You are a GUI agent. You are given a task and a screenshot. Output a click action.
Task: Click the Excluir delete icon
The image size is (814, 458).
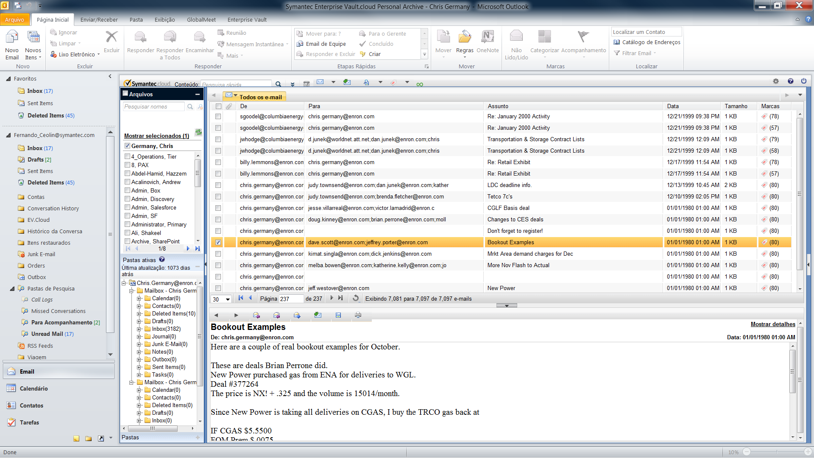112,37
